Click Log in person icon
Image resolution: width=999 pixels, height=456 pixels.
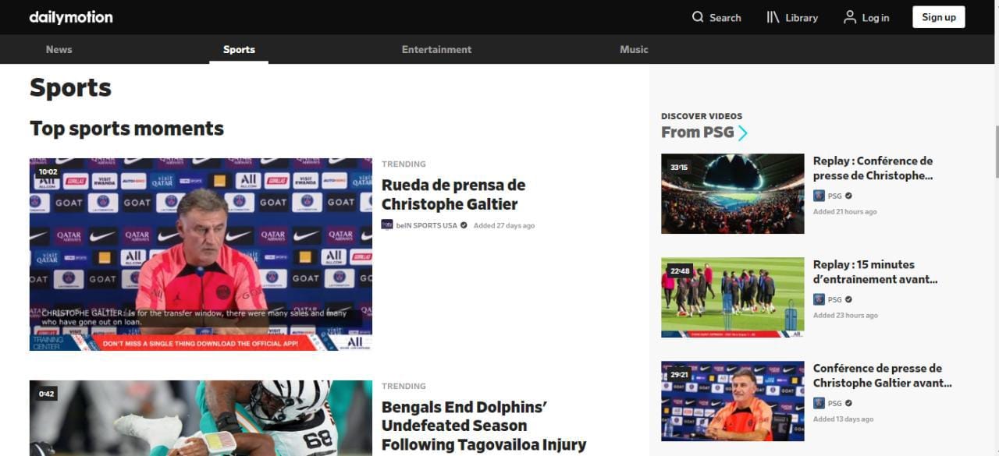point(850,17)
